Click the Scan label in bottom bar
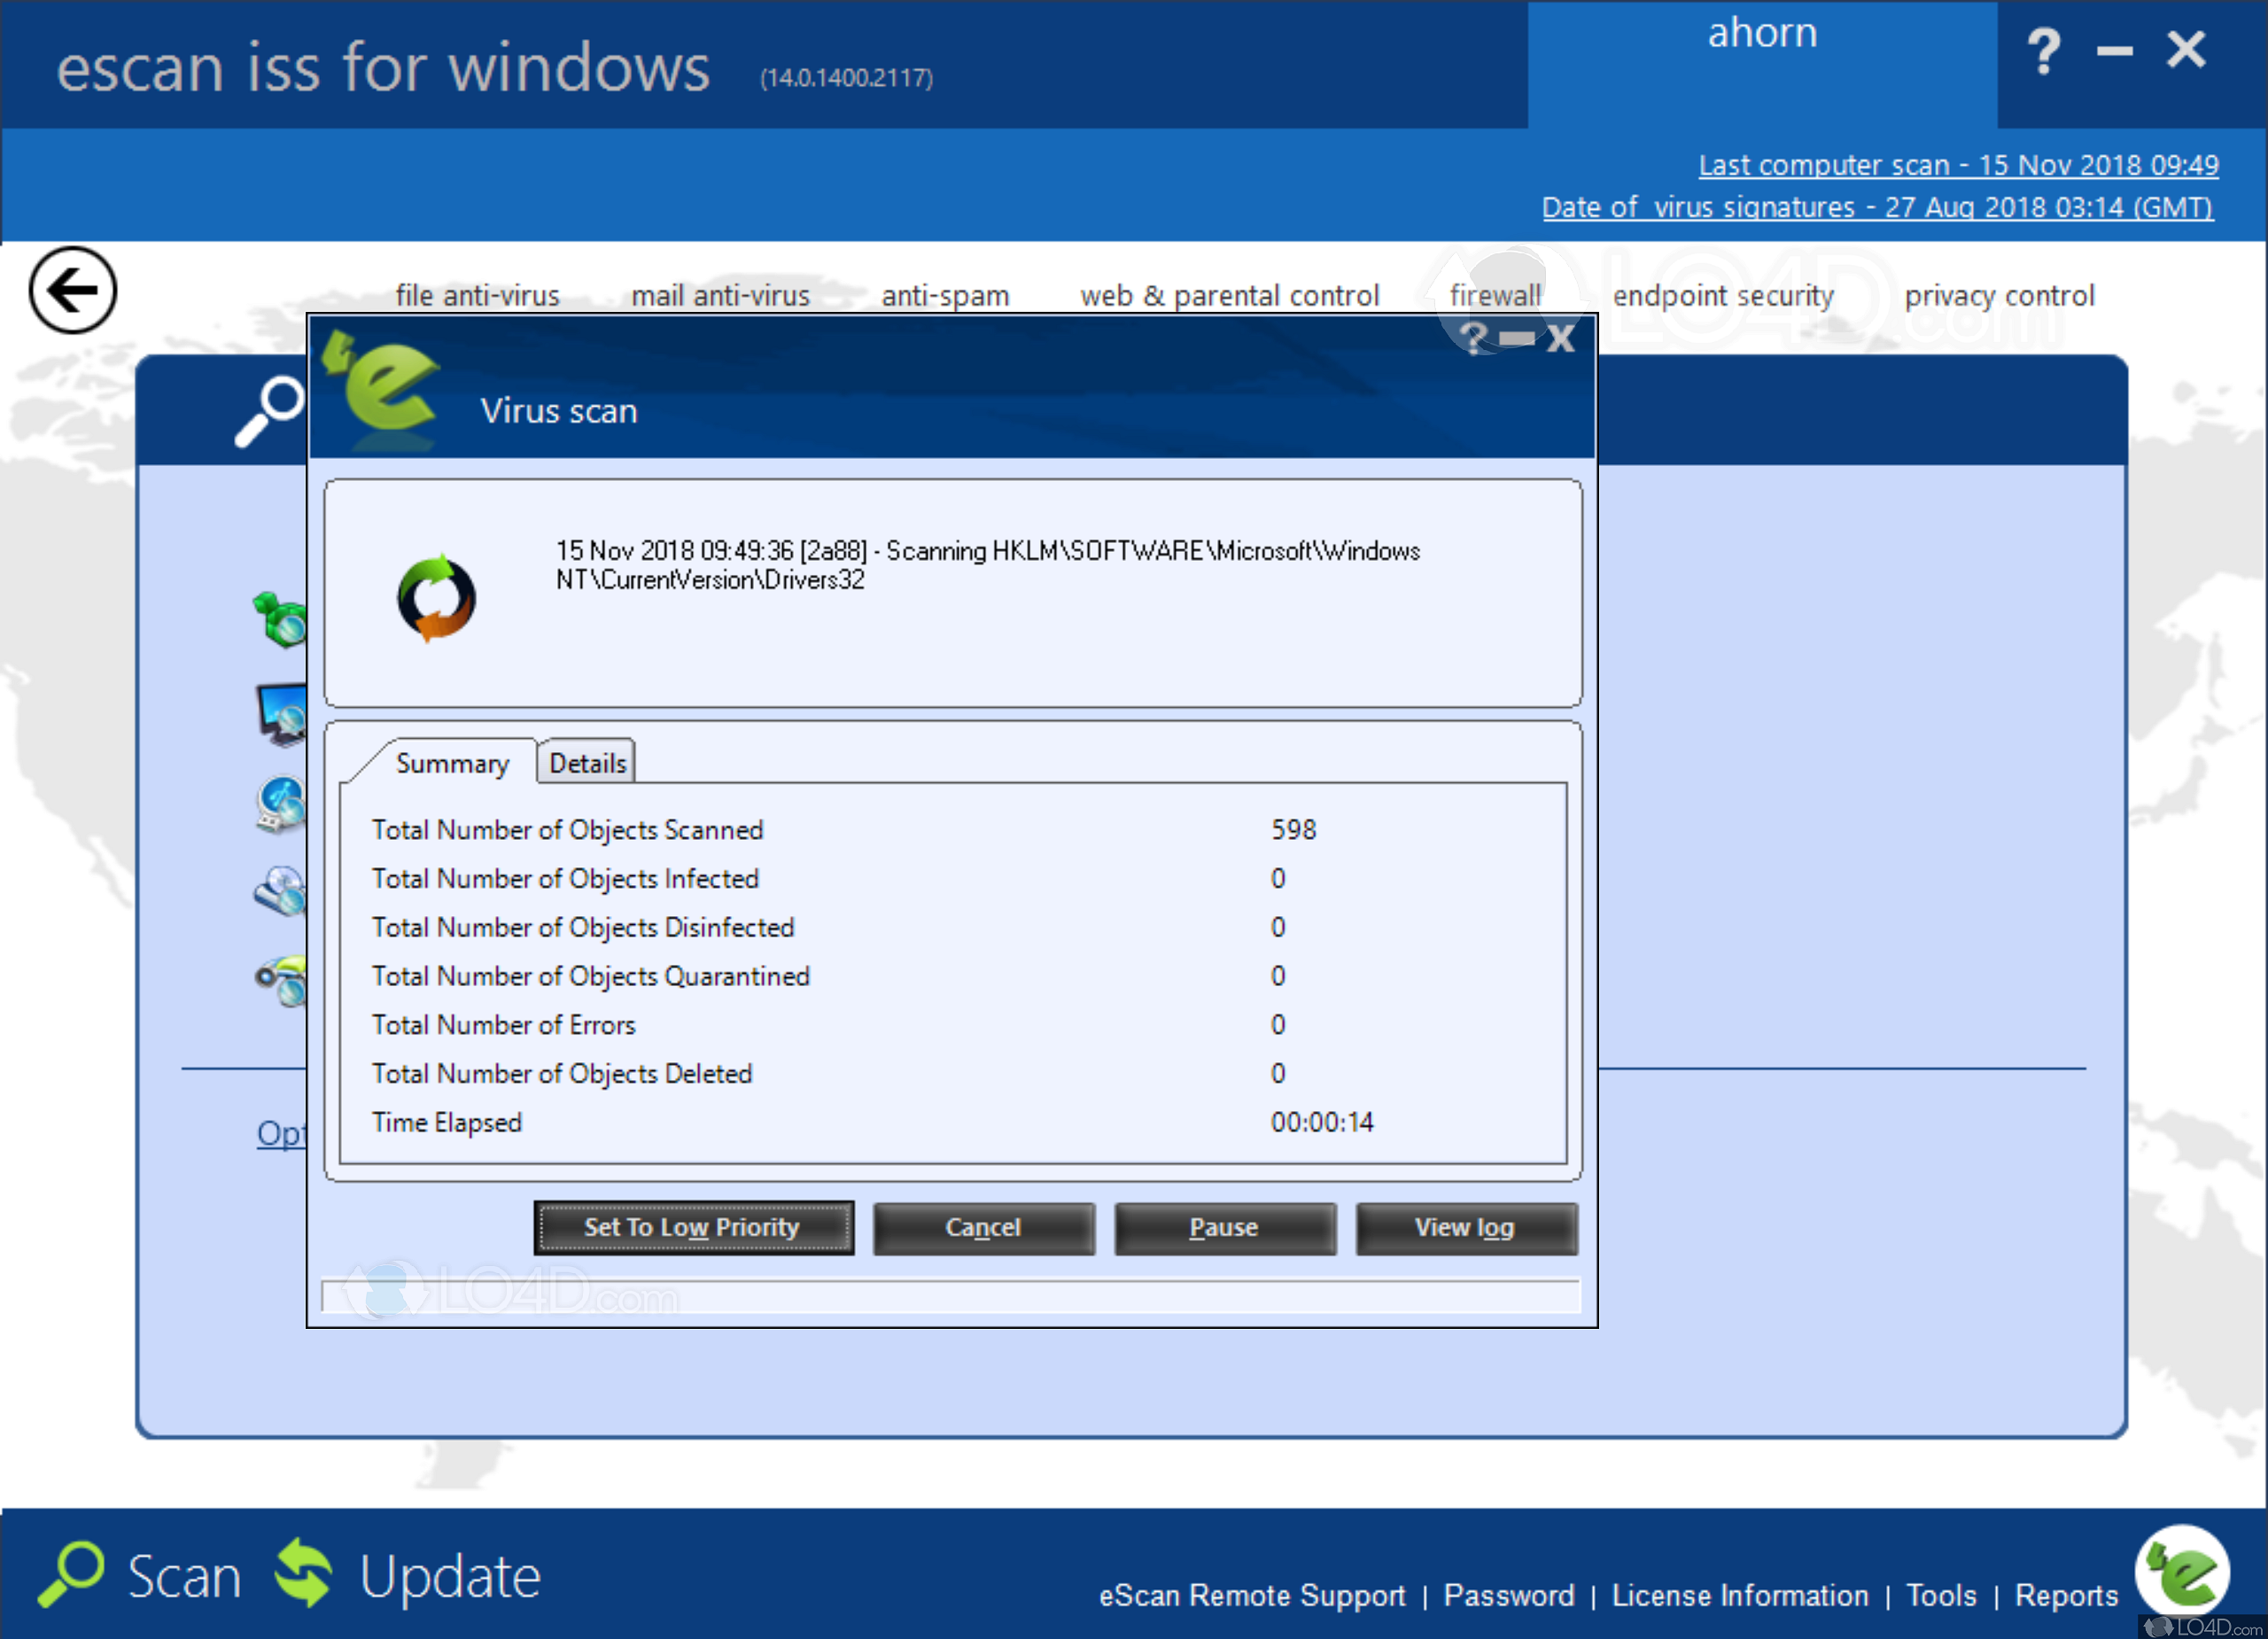The height and width of the screenshot is (1639, 2268). (x=185, y=1577)
